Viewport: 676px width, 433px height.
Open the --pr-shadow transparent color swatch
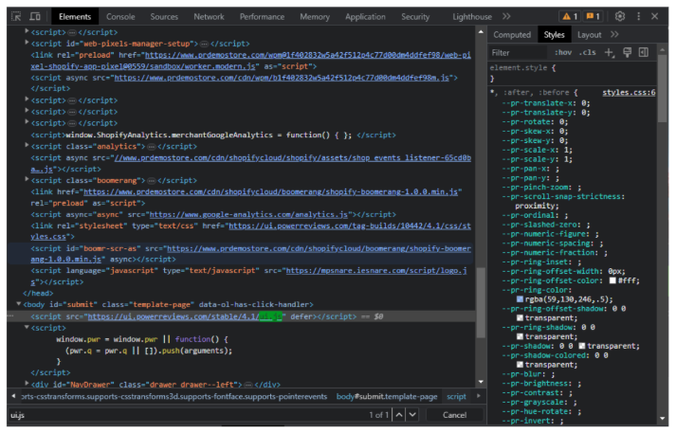click(x=582, y=346)
